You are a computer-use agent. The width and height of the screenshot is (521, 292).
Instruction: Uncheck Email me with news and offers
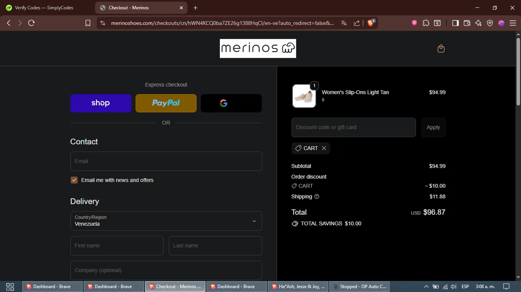pyautogui.click(x=74, y=180)
